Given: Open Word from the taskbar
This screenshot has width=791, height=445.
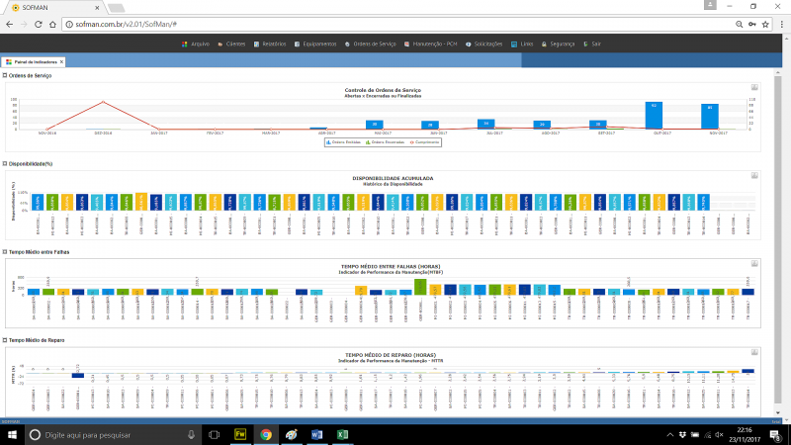Looking at the screenshot, I should 316,434.
